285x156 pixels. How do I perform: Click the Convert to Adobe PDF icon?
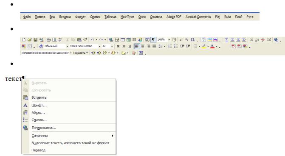click(234, 46)
